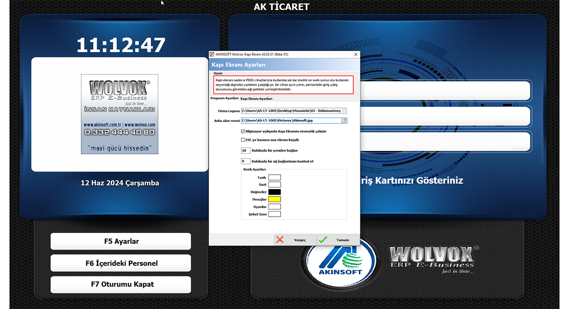Switch to the Kapı Ekranı Ayarları tab
The image size is (569, 309).
[x=256, y=98]
